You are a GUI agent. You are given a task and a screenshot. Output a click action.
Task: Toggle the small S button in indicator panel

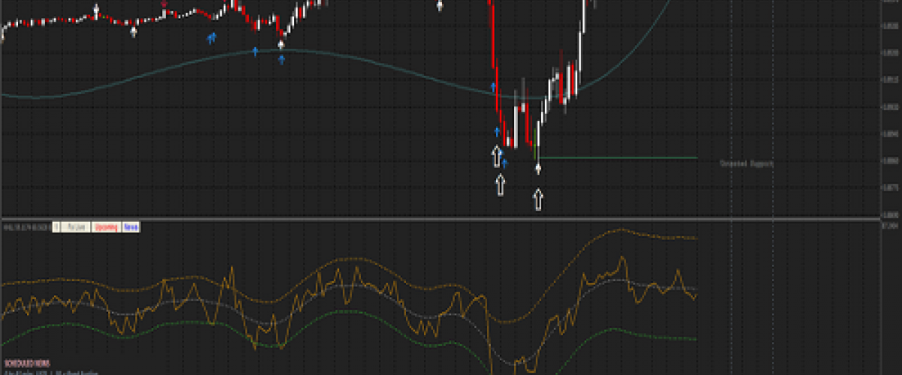(56, 226)
